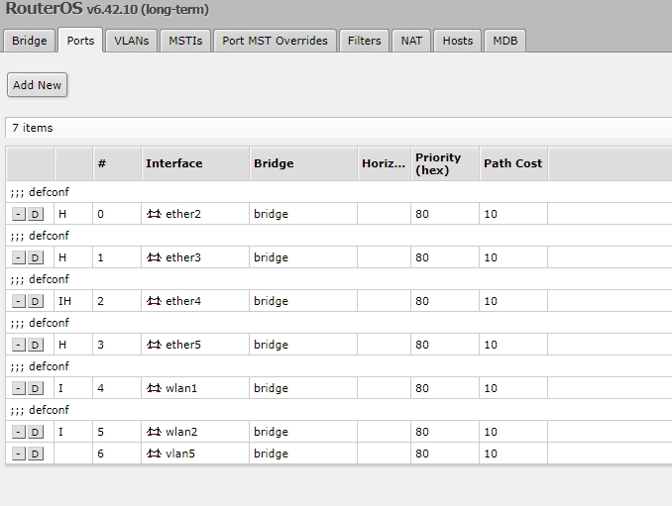
Task: Open the ether4 interface entry
Action: click(183, 301)
